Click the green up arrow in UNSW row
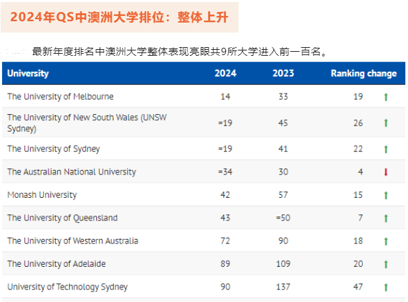Viewport: 408px width, 302px height. coord(386,123)
